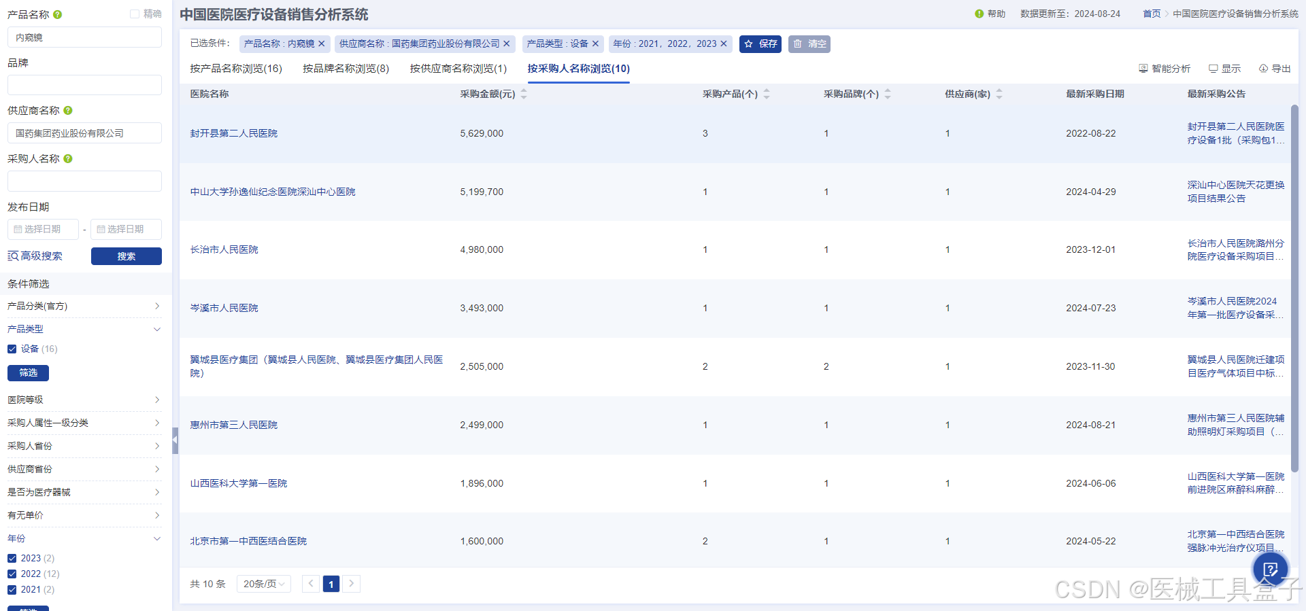The height and width of the screenshot is (611, 1306).
Task: Open 惠州市第三人民医院 hospital link
Action: 234,425
